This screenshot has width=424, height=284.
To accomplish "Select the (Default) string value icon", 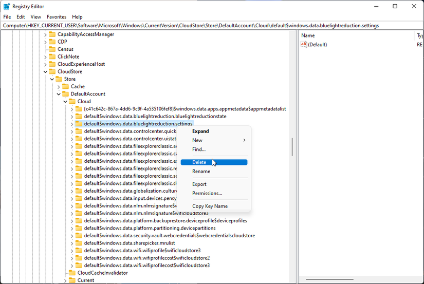I will click(x=304, y=44).
